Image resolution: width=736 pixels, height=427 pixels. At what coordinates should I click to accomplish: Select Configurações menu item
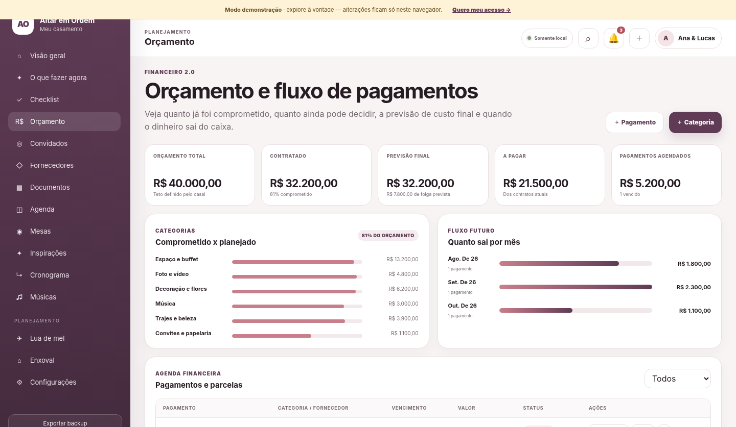(64, 382)
